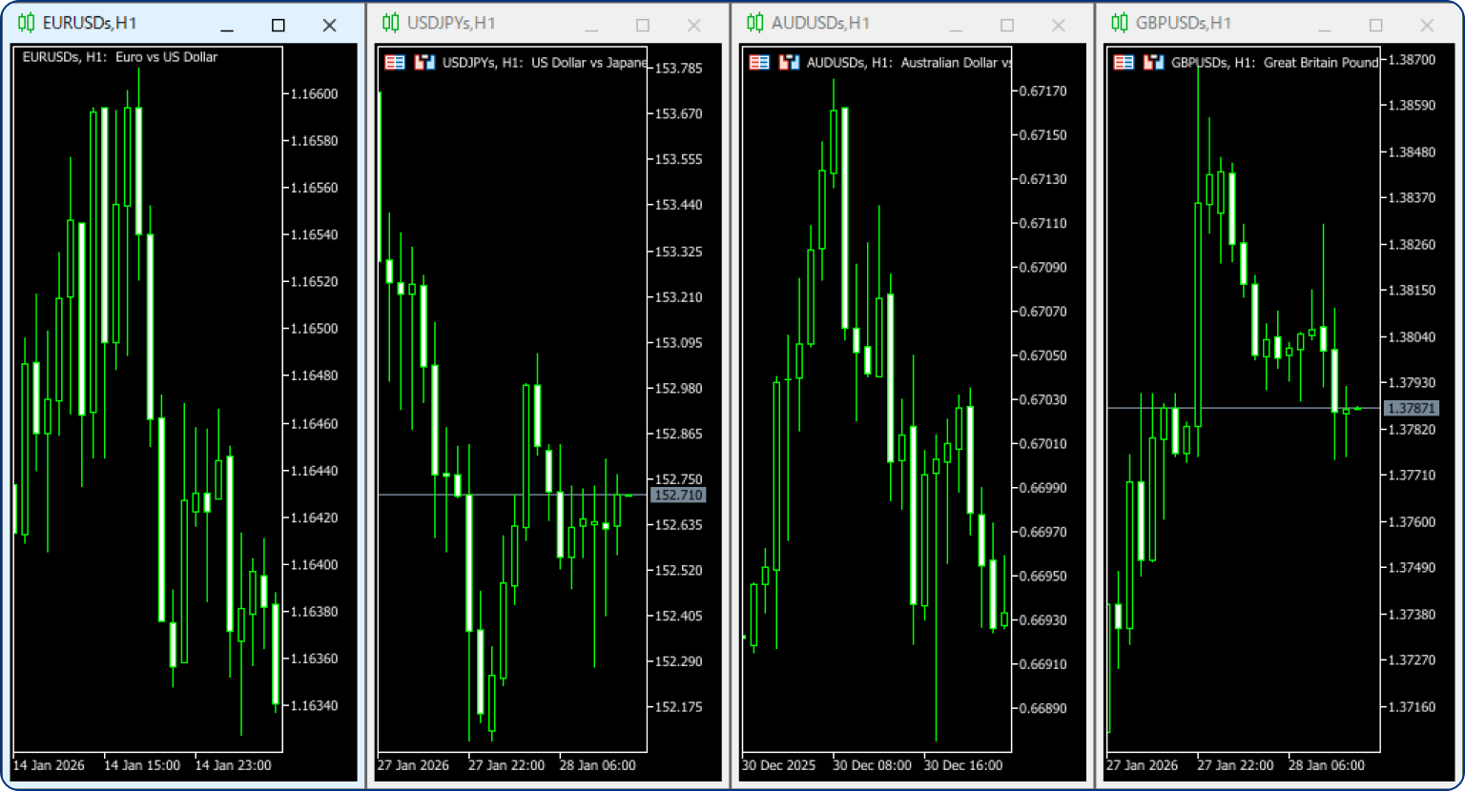Click the candlestick icon in USDJPYs title bar
Viewport: 1465px width, 791px height.
tap(391, 24)
